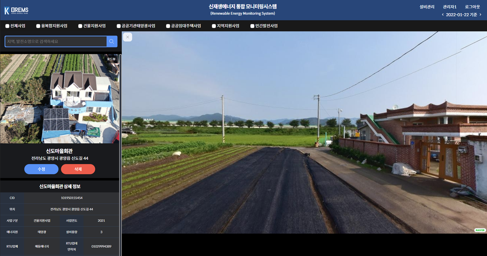487x256 pixels.
Task: Go to previous date with left chevron
Action: click(443, 15)
